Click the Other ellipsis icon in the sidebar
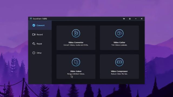 [x=34, y=53]
